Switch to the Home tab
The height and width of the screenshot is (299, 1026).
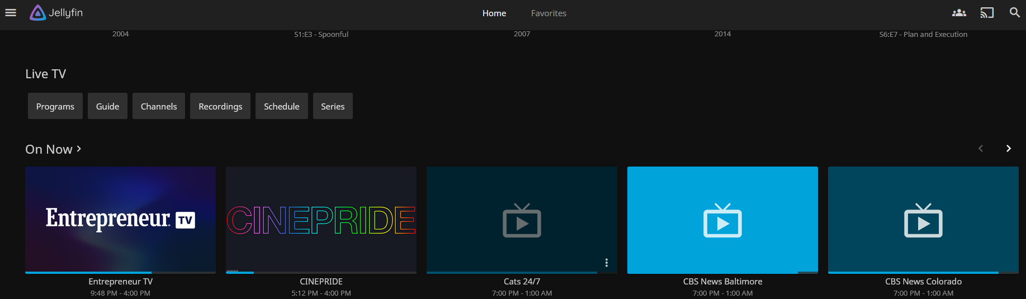(x=494, y=13)
